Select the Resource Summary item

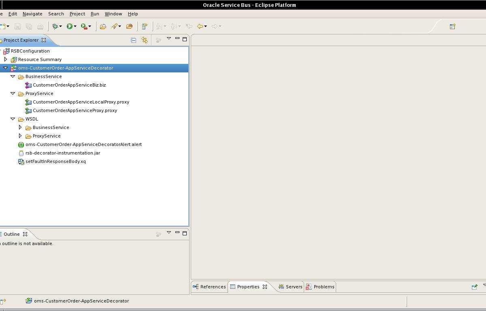point(40,59)
